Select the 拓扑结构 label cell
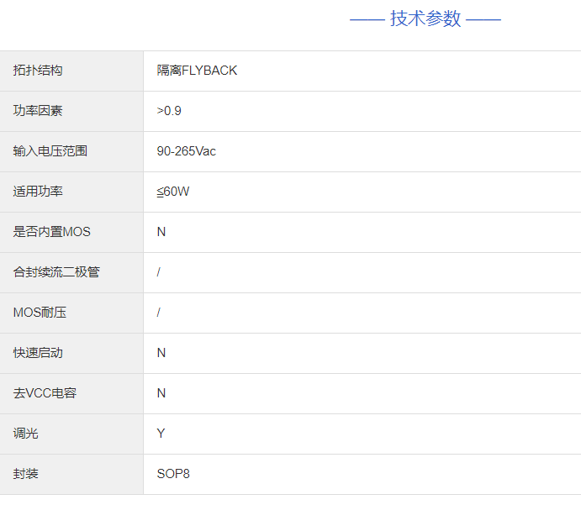This screenshot has height=505, width=581. pos(71,71)
